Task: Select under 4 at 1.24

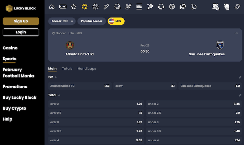Action: coord(194,140)
